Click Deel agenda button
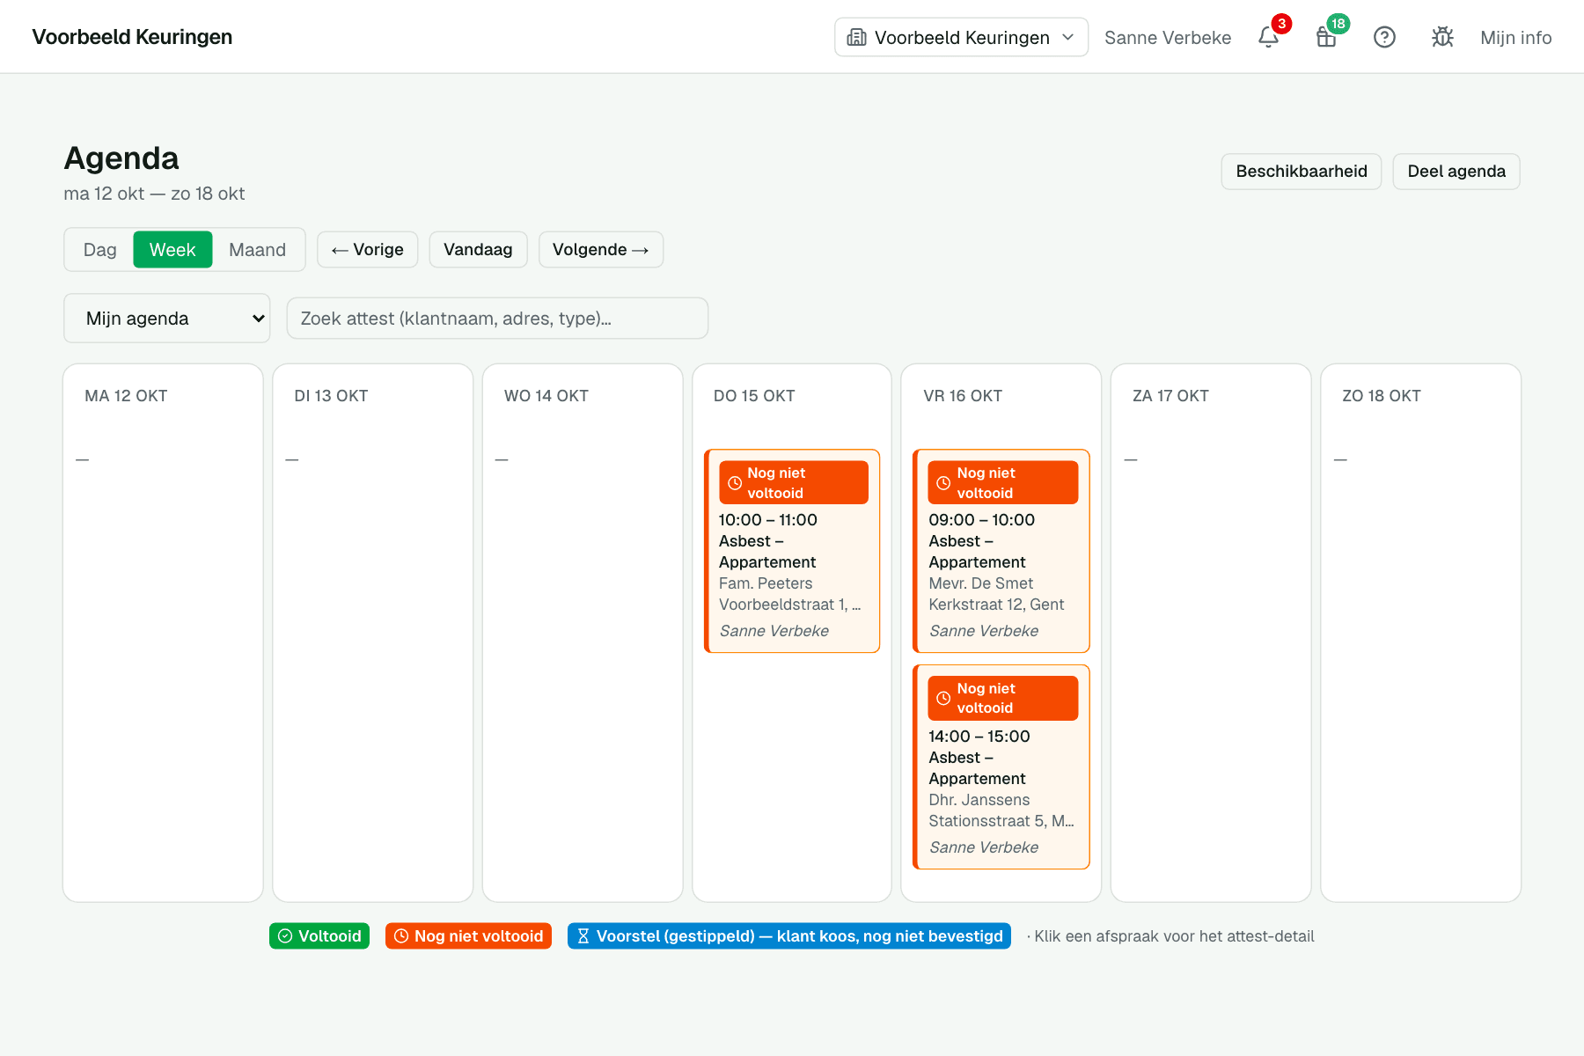This screenshot has width=1584, height=1056. (1456, 171)
